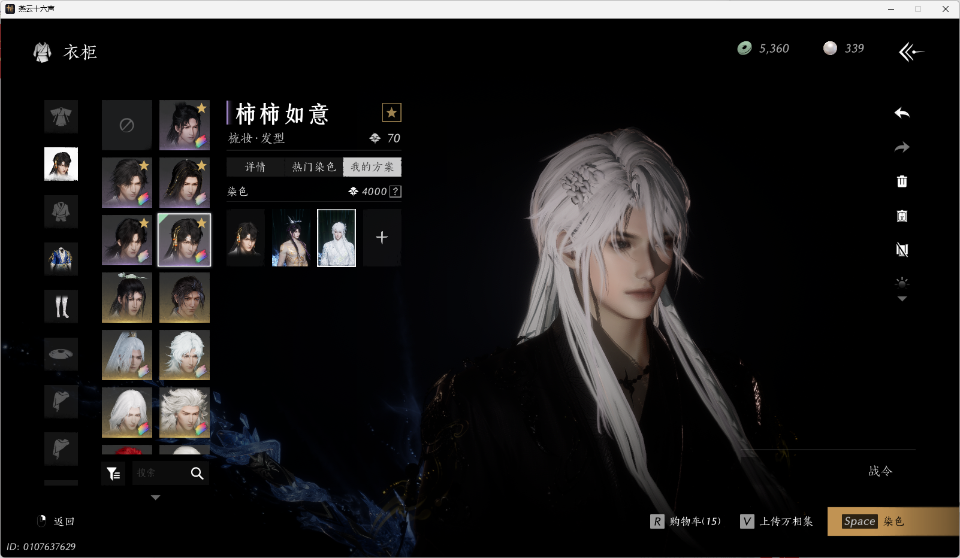
Task: Open the filter list icon beside search
Action: point(113,474)
